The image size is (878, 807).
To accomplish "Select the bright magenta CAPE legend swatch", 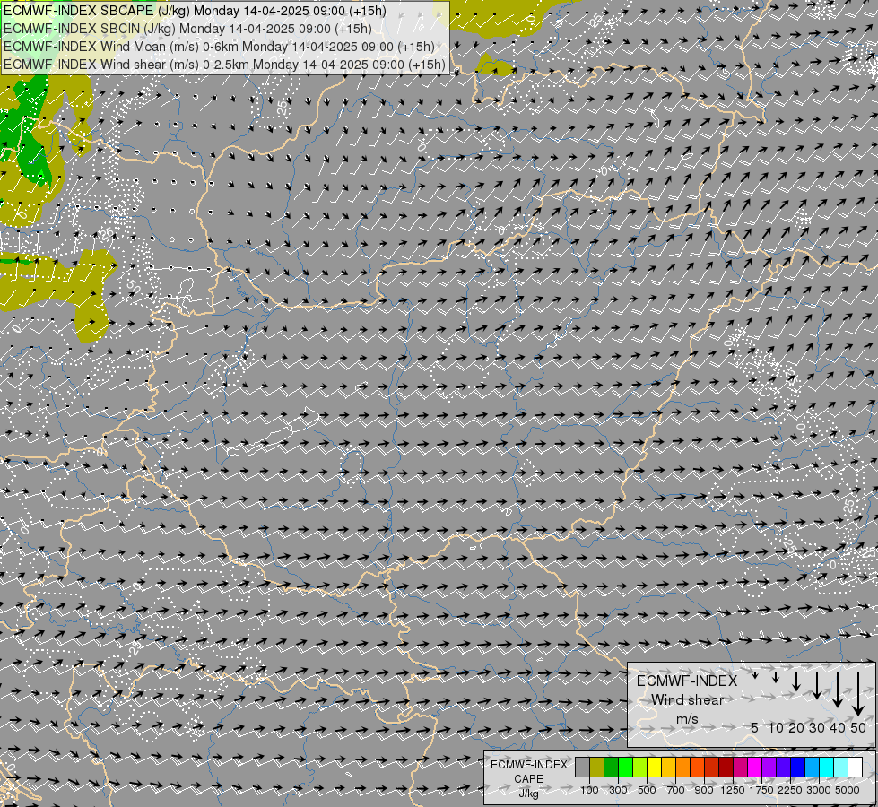I will [755, 767].
